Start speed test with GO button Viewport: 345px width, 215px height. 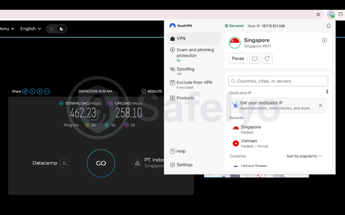coord(101,163)
